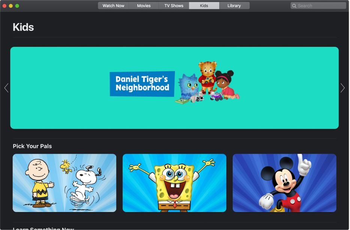Click the Pick Your Pals section title
The image size is (350, 230).
coord(32,146)
